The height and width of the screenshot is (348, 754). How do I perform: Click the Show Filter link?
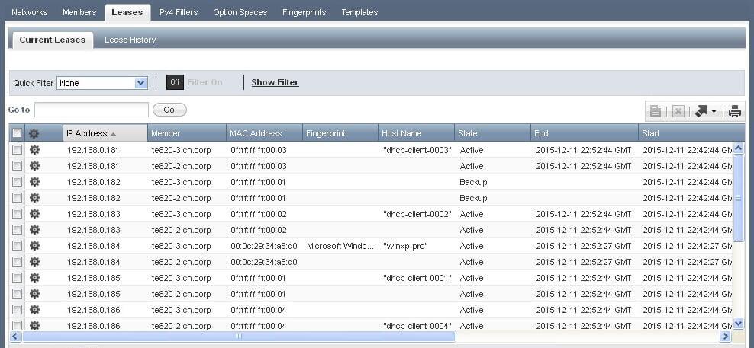[275, 82]
